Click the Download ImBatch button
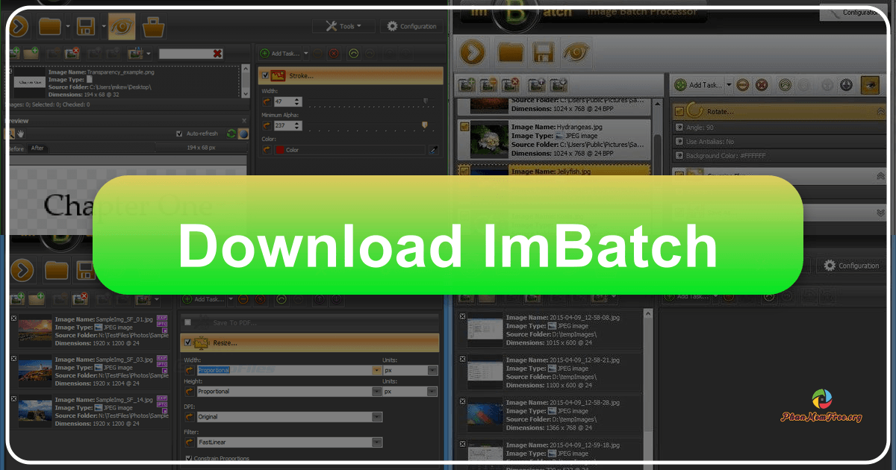 [x=448, y=245]
